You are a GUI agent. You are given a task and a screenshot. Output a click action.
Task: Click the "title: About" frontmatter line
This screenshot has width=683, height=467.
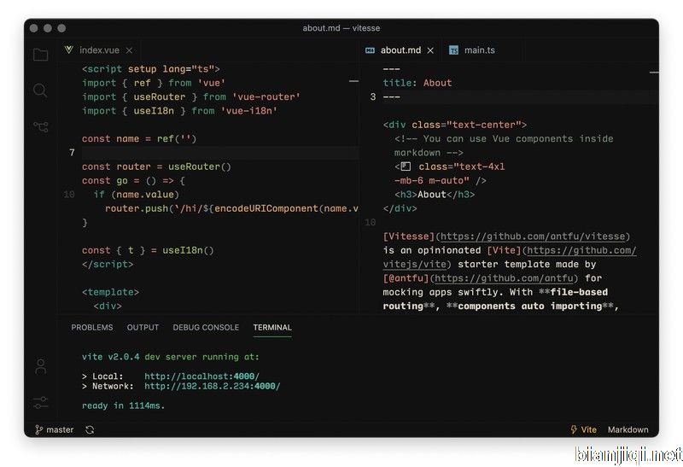[417, 83]
